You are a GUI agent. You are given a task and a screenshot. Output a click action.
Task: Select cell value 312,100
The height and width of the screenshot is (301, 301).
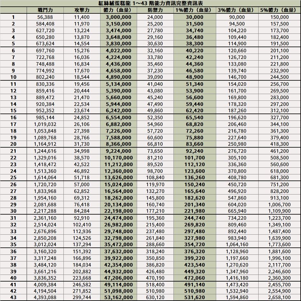280,111
